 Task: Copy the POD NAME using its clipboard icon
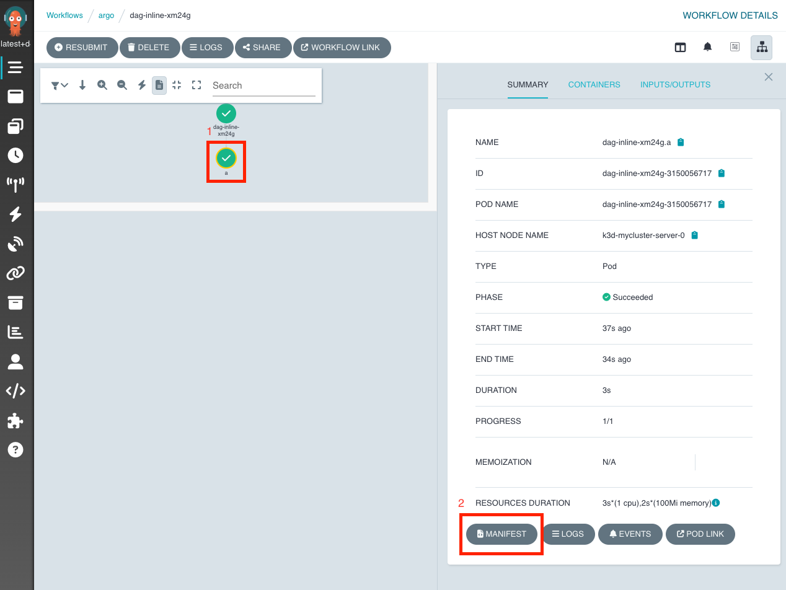click(x=721, y=204)
